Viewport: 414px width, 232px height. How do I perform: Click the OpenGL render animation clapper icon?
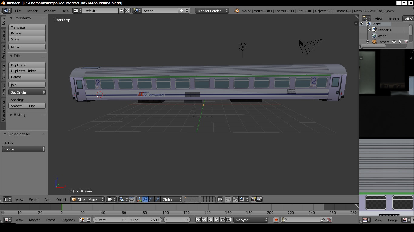pos(259,199)
